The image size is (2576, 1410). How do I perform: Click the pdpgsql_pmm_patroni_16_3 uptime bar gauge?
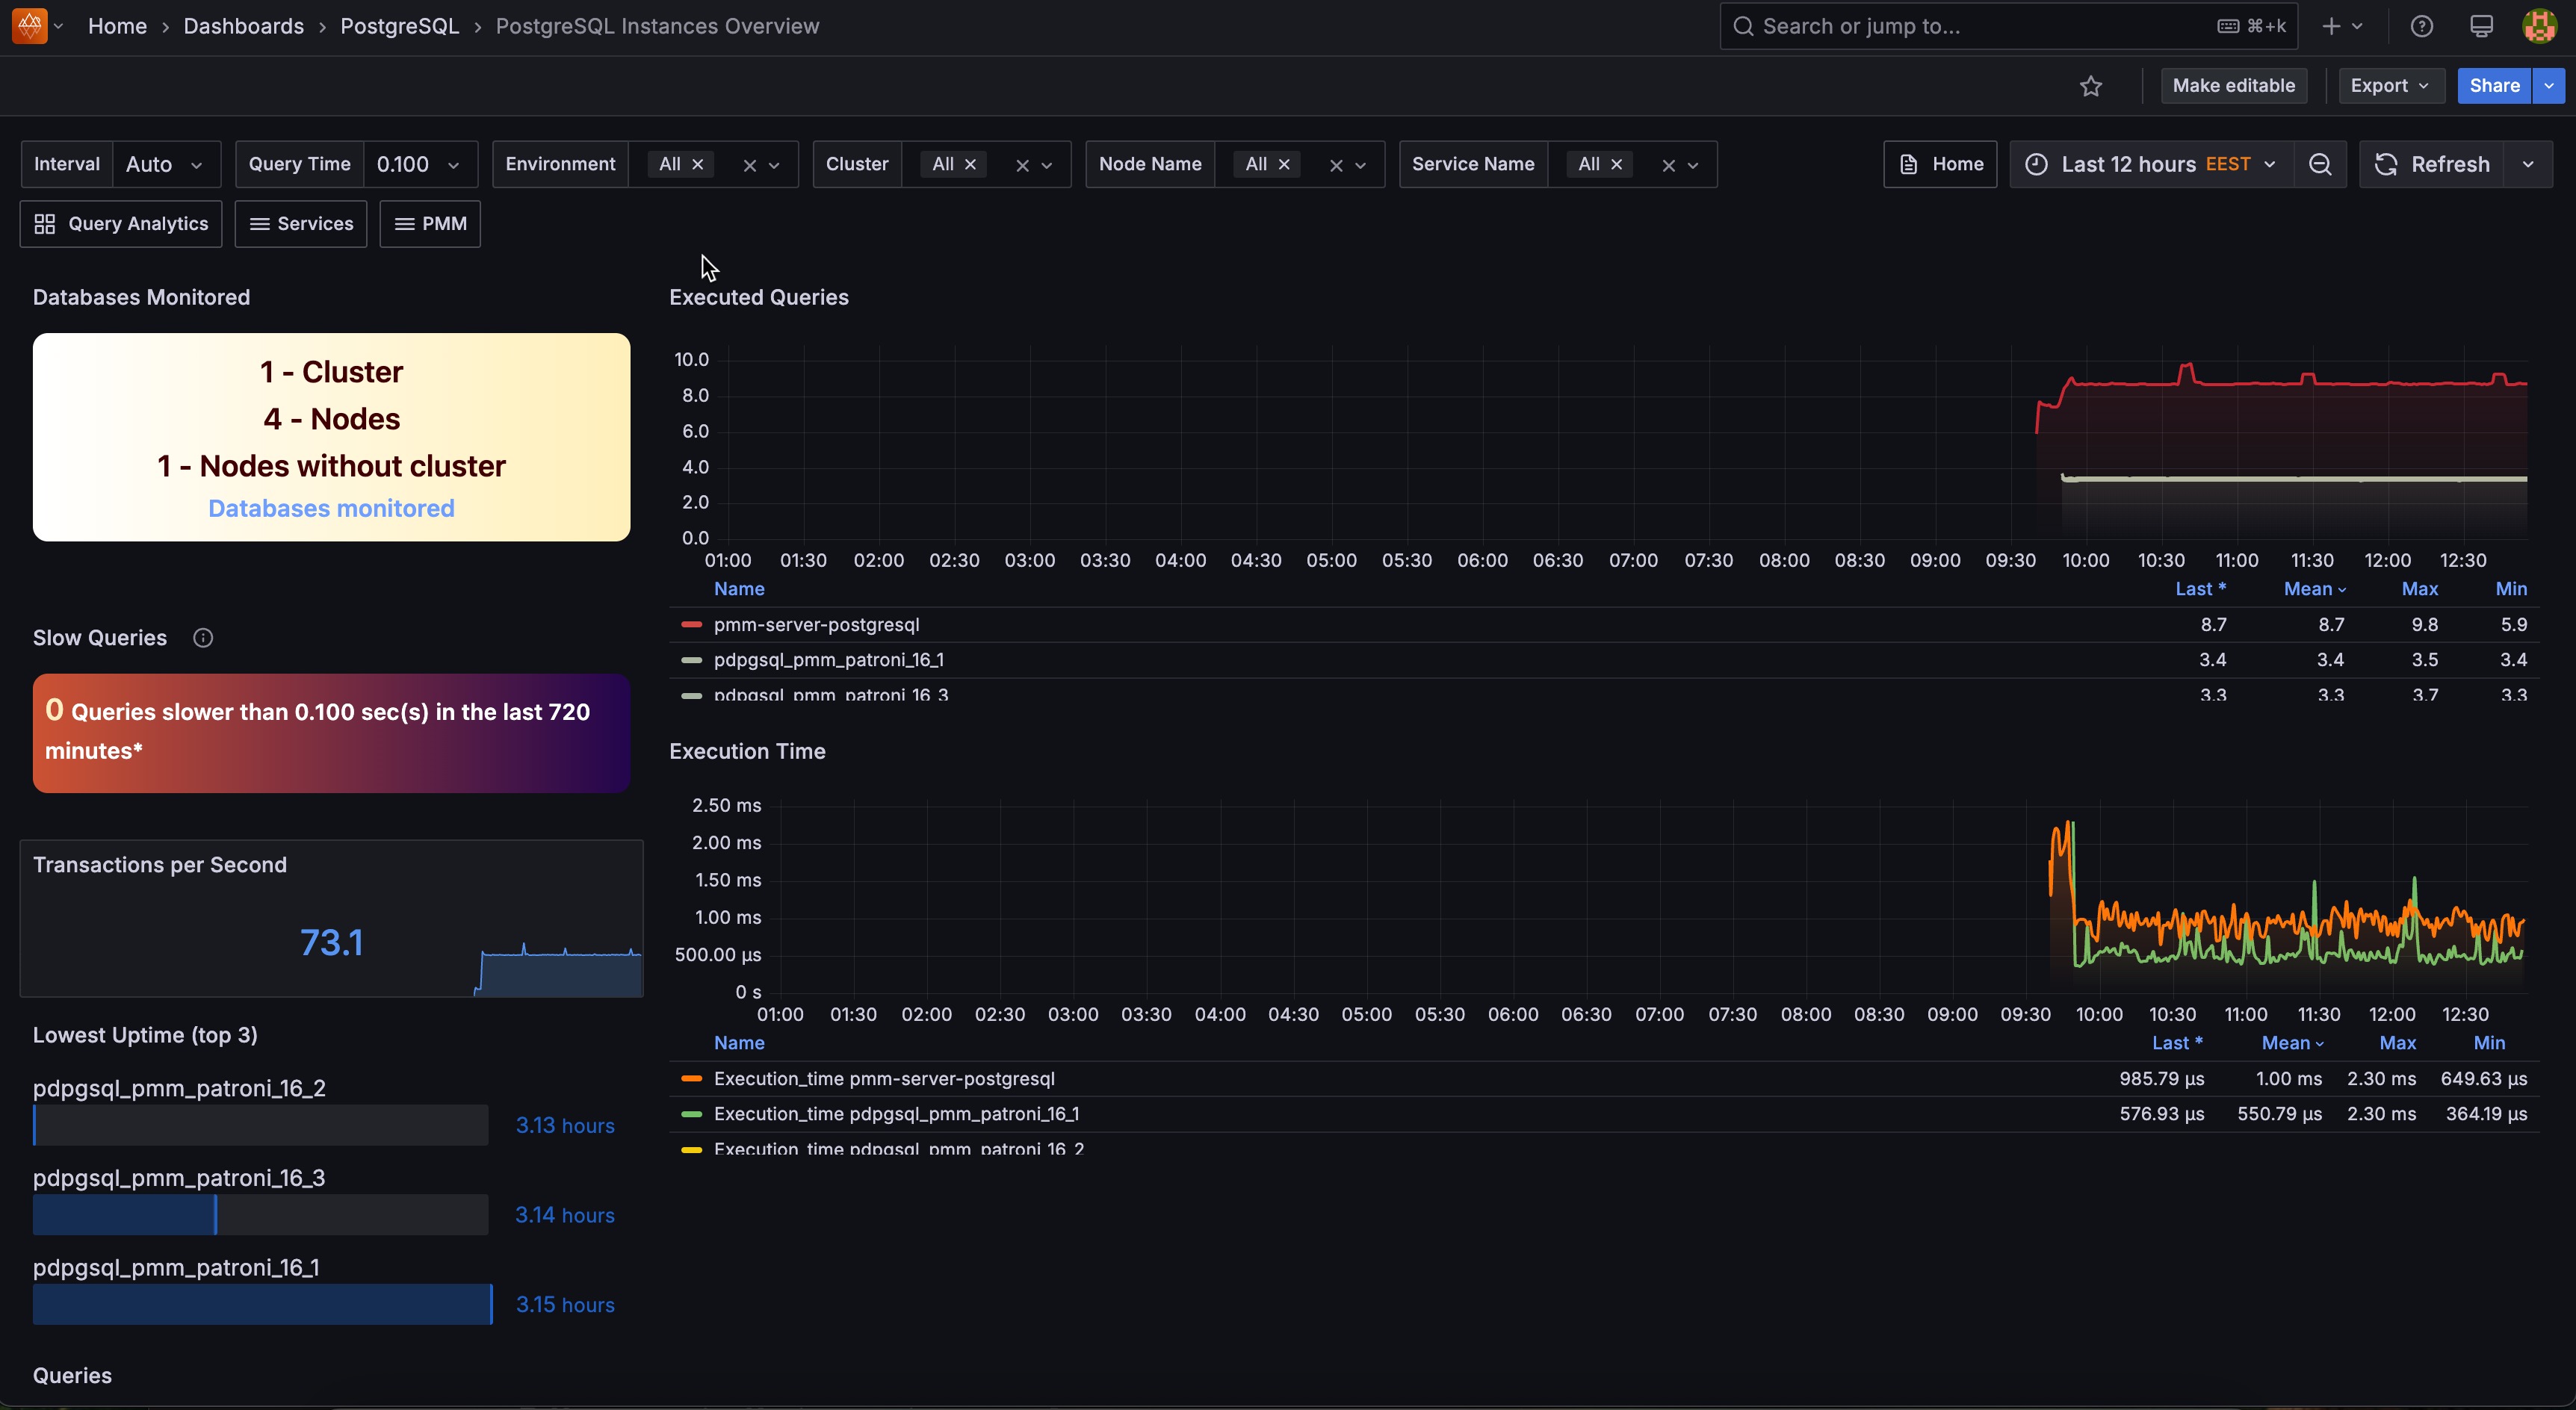[260, 1215]
